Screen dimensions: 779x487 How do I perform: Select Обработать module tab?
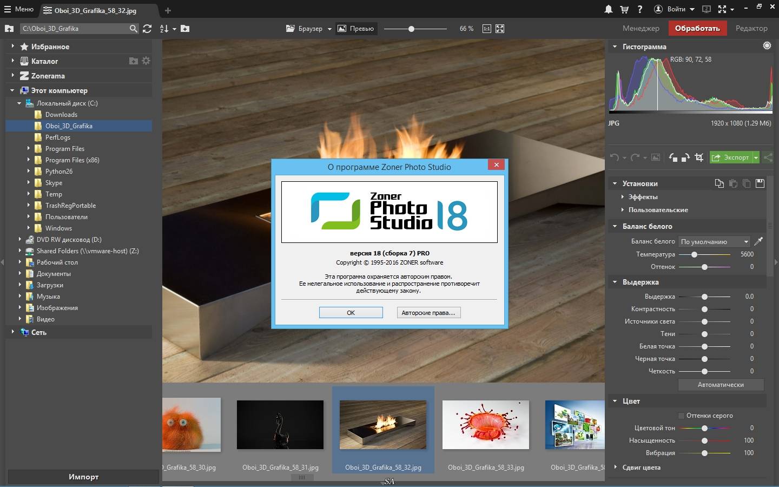697,28
